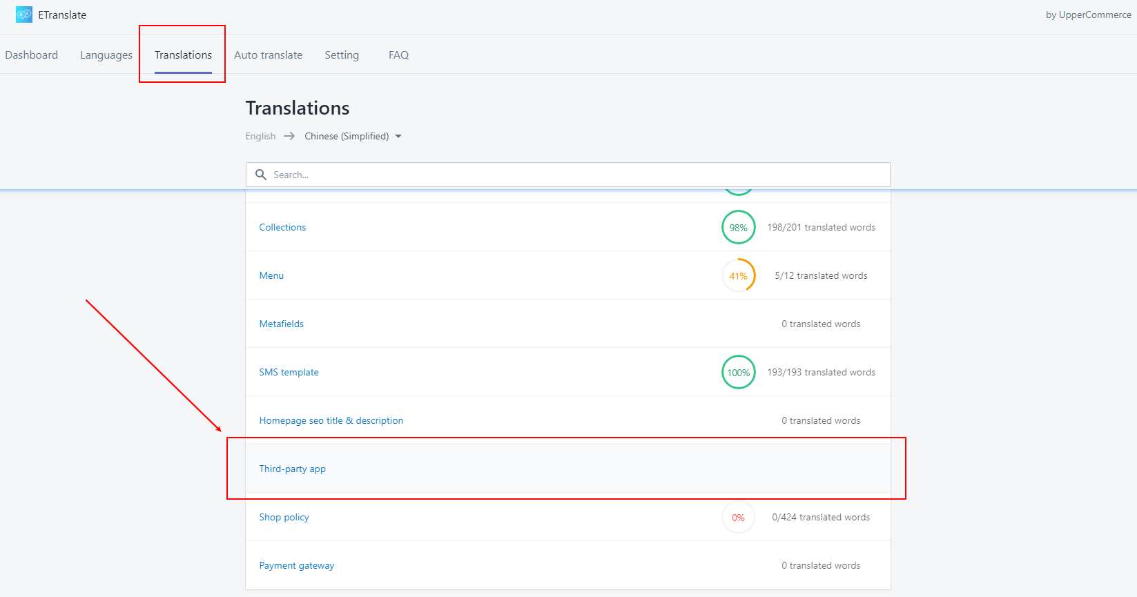The height and width of the screenshot is (597, 1137).
Task: Select the Translations tab
Action: [183, 55]
